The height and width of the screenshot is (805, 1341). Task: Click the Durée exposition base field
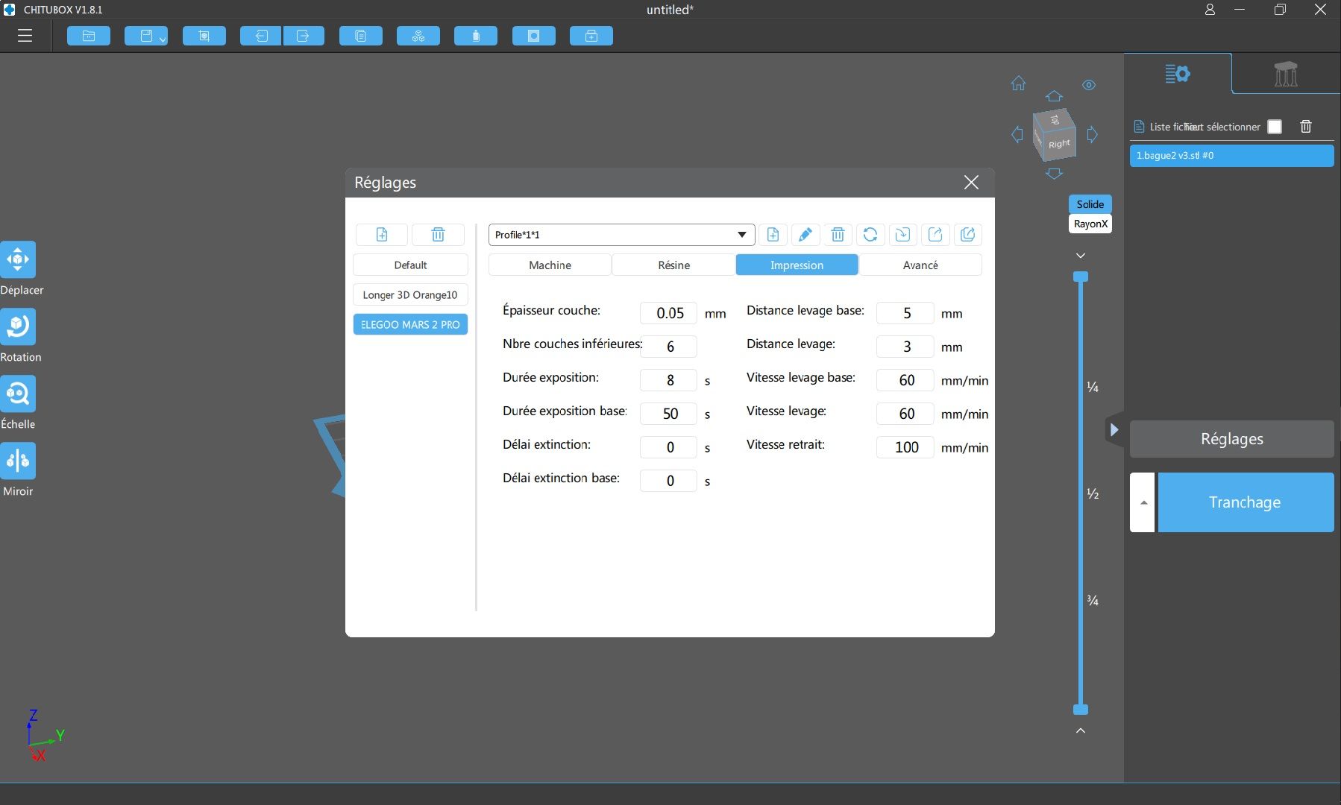(668, 414)
